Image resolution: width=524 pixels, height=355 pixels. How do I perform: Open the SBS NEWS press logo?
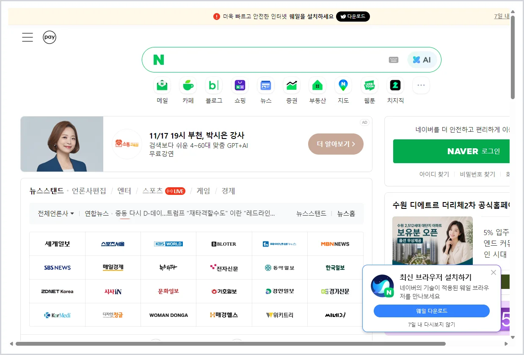58,268
